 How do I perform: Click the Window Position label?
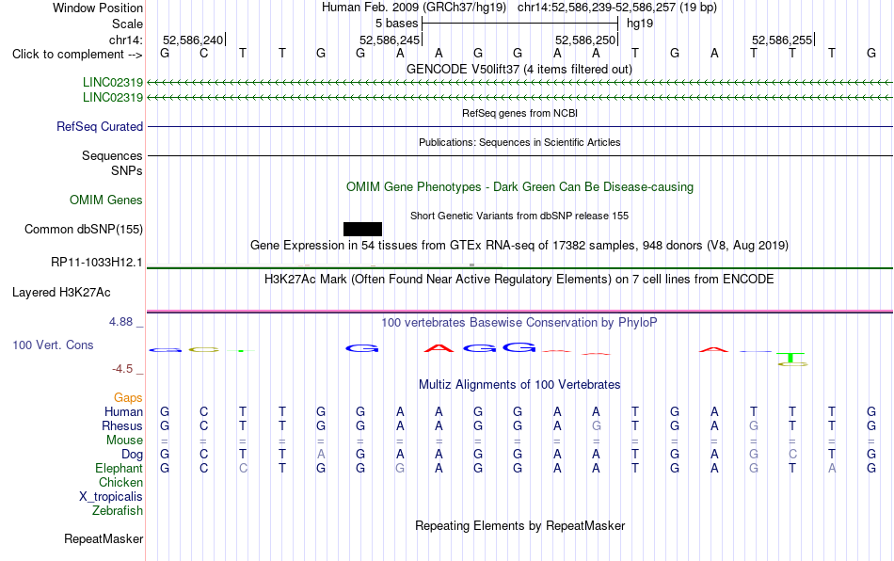pos(98,8)
